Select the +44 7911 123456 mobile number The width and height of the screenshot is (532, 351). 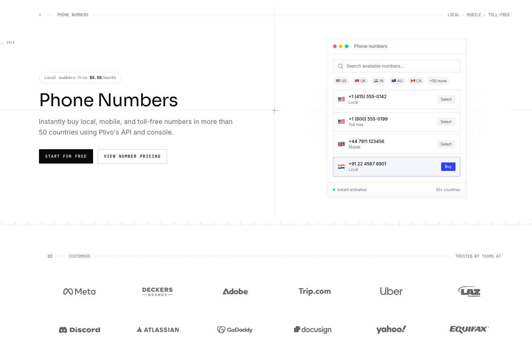tap(446, 144)
